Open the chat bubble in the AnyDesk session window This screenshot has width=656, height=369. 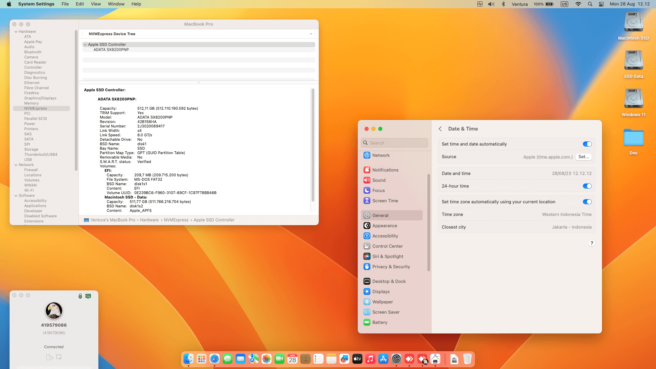coord(59,357)
